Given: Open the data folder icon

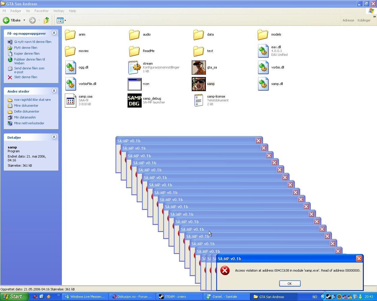Looking at the screenshot, I should tap(199, 34).
